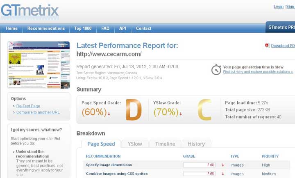Click Compare to another URL link
This screenshot has width=295, height=178.
tap(38, 112)
